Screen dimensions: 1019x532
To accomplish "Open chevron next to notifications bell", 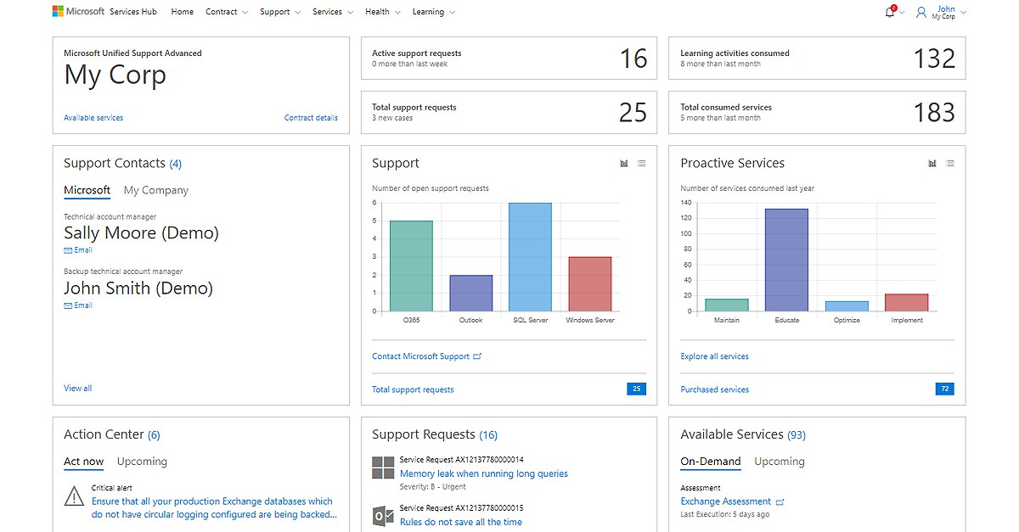I will 902,13.
